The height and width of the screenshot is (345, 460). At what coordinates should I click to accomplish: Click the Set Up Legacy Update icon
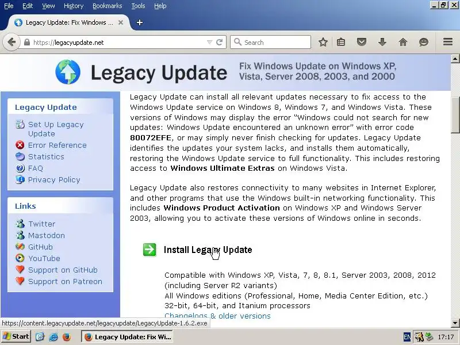[20, 124]
